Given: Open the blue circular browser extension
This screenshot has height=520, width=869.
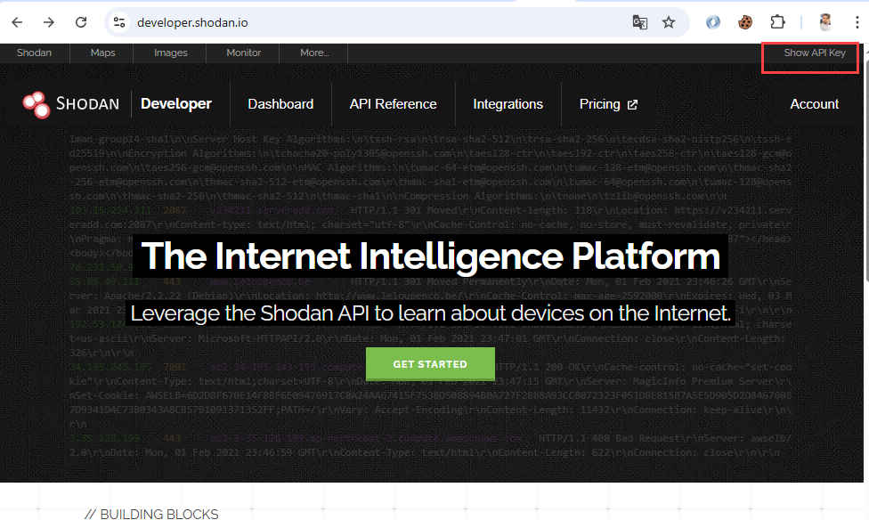Looking at the screenshot, I should 712,22.
